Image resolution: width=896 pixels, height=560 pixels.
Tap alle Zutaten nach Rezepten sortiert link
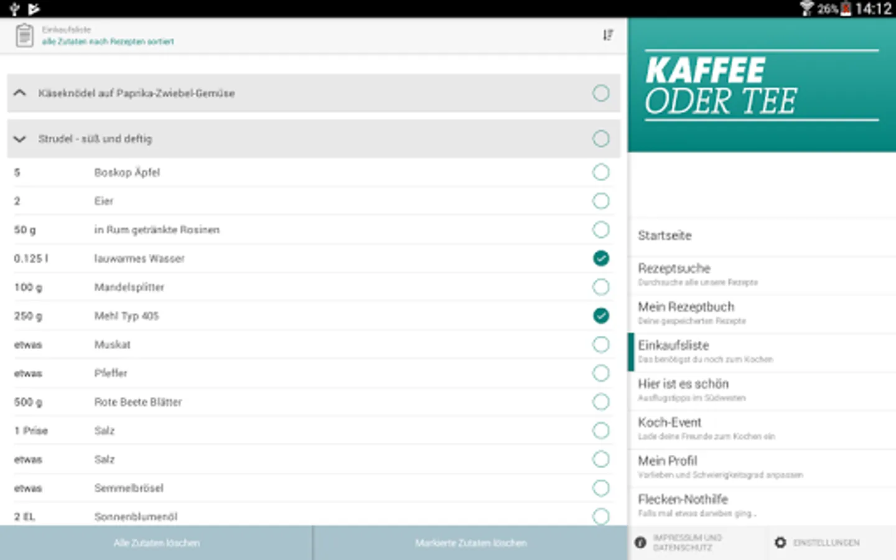click(x=108, y=42)
